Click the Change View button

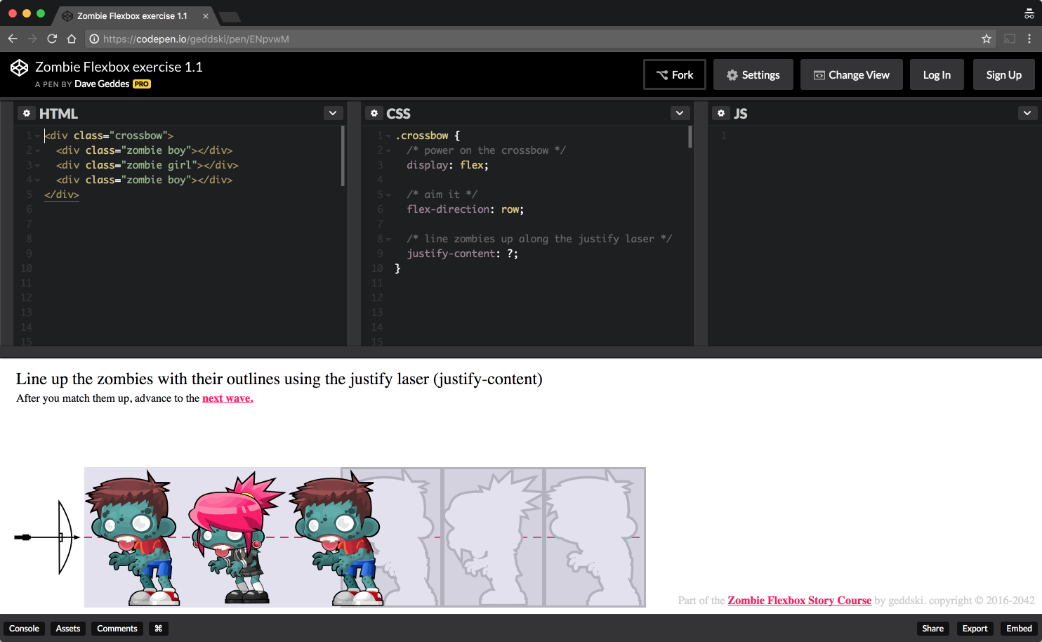tap(852, 74)
